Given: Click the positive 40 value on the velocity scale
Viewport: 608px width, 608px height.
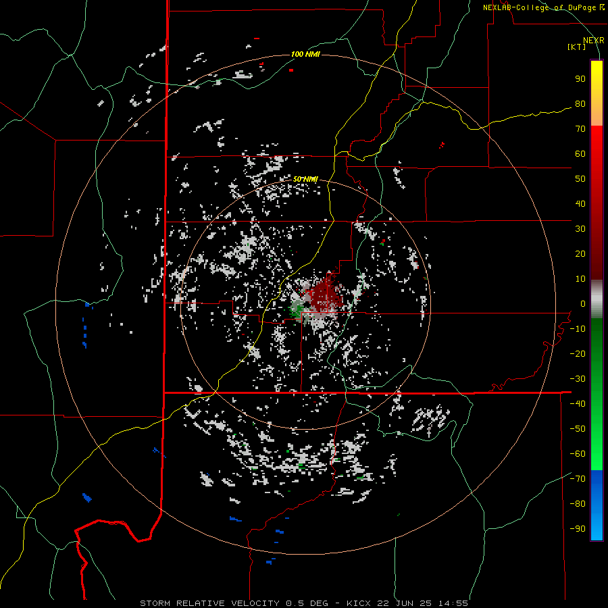Looking at the screenshot, I should [580, 203].
